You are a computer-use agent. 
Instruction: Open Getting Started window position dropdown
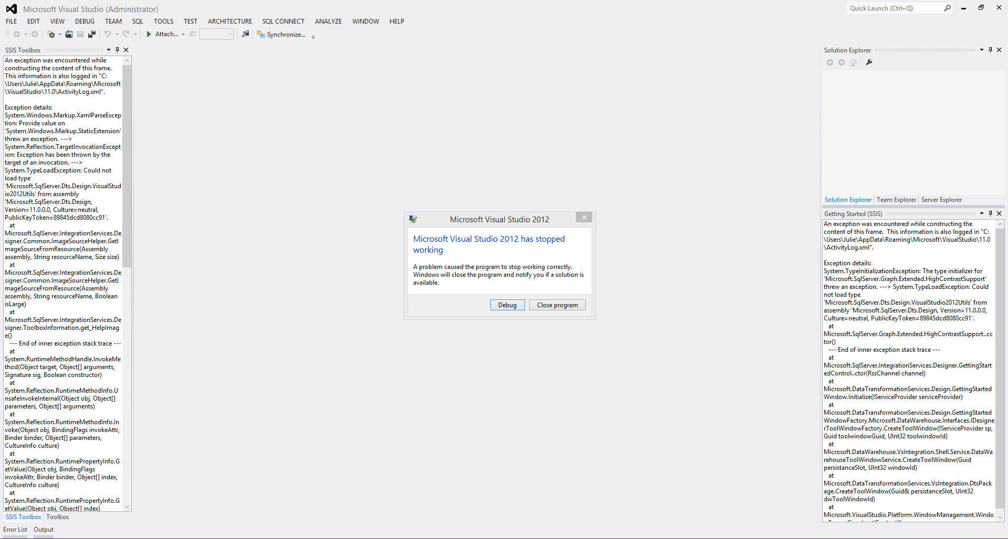click(982, 213)
